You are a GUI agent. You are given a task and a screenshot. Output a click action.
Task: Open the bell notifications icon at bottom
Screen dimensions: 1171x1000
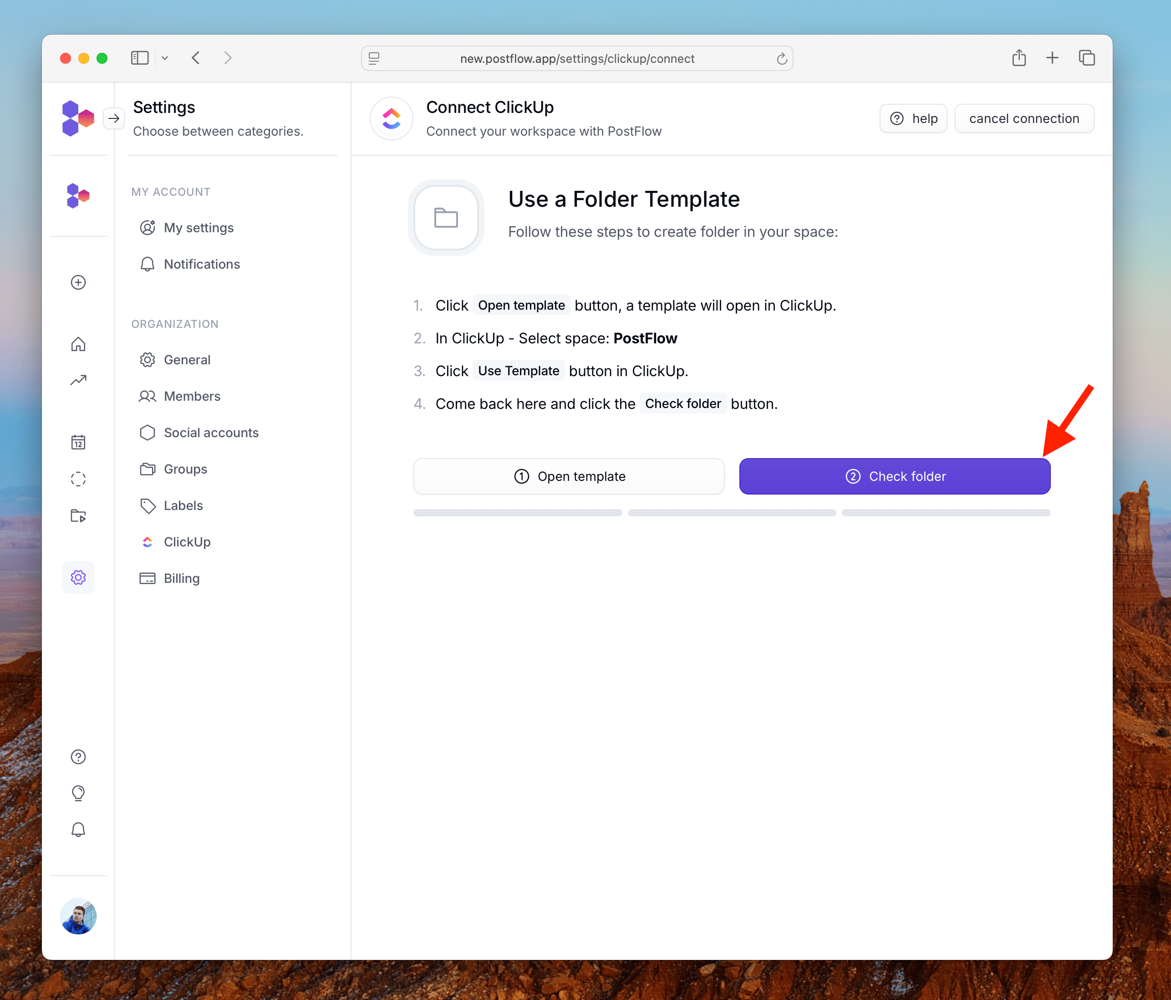[78, 829]
